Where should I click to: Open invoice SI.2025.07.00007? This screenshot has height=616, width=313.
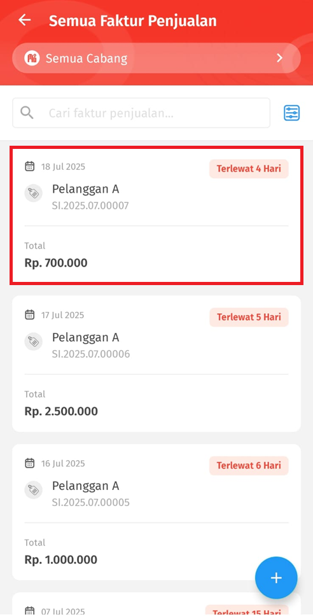coord(156,215)
